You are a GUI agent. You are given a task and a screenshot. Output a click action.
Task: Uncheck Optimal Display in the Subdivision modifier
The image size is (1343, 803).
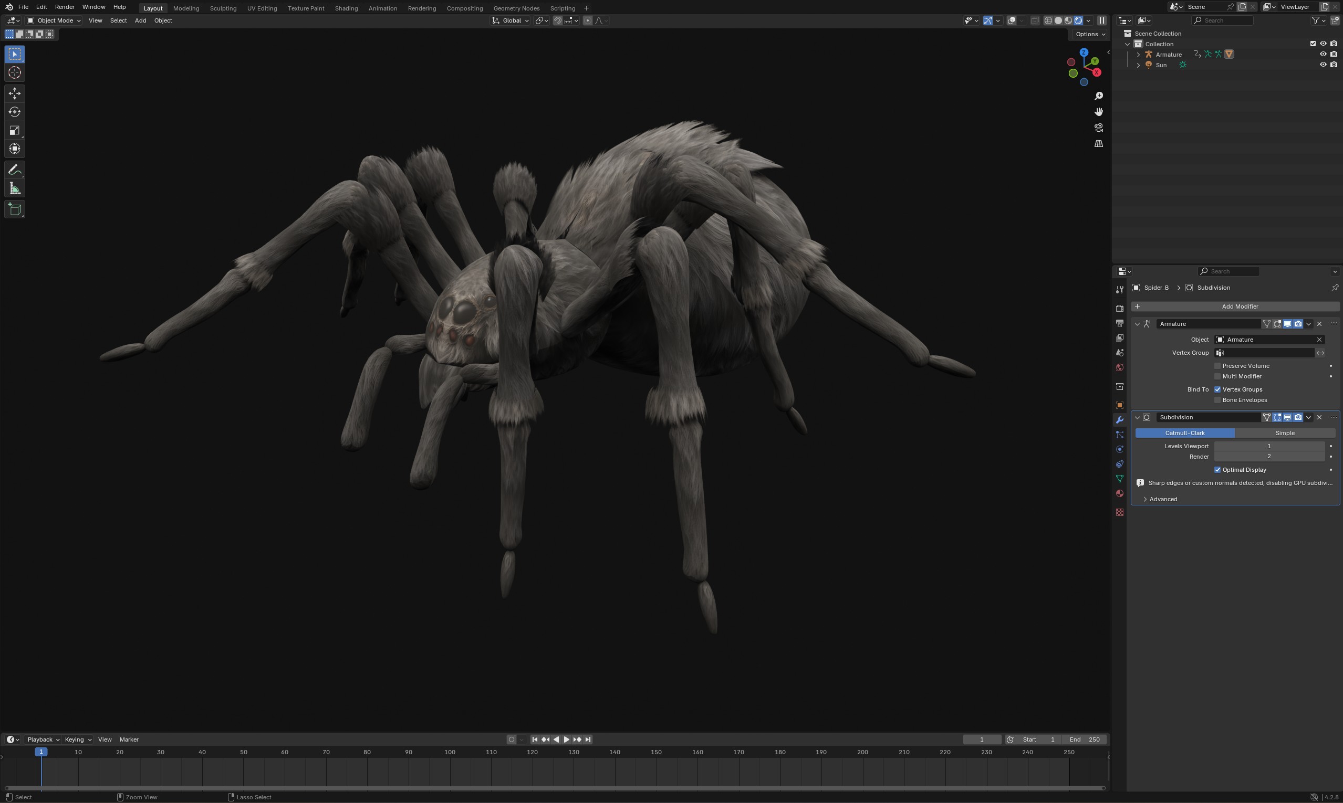click(x=1217, y=469)
